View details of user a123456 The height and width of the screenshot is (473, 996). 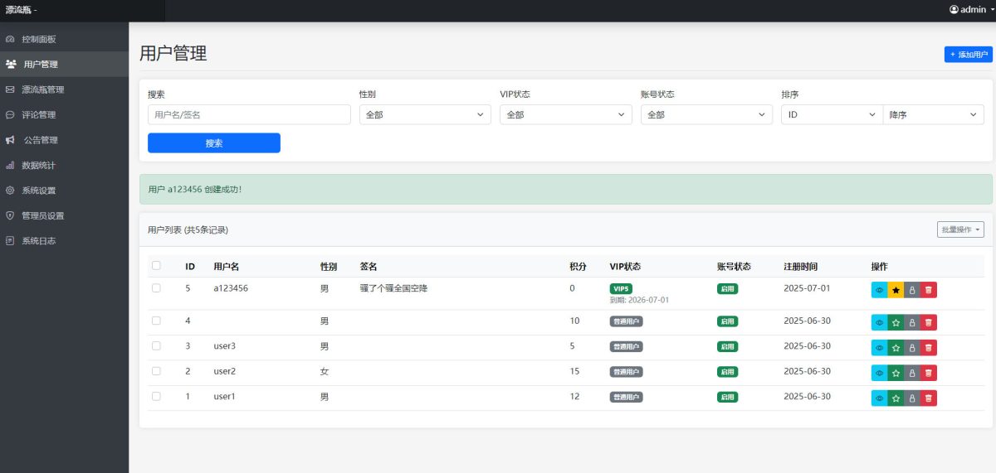pos(879,290)
